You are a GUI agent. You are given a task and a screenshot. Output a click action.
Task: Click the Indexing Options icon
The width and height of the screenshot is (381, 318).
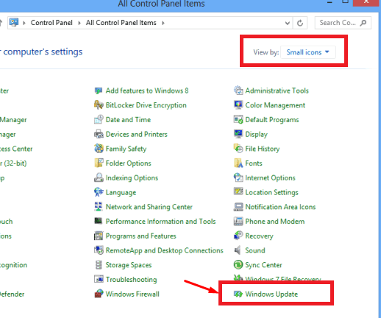point(99,177)
